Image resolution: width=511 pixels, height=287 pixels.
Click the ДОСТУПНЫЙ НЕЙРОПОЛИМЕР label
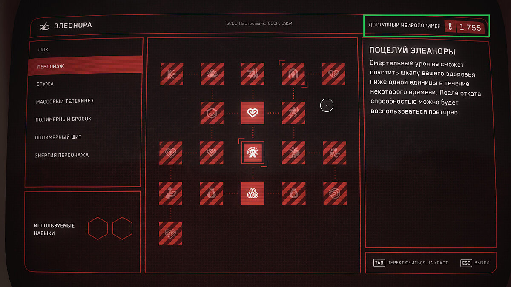405,26
